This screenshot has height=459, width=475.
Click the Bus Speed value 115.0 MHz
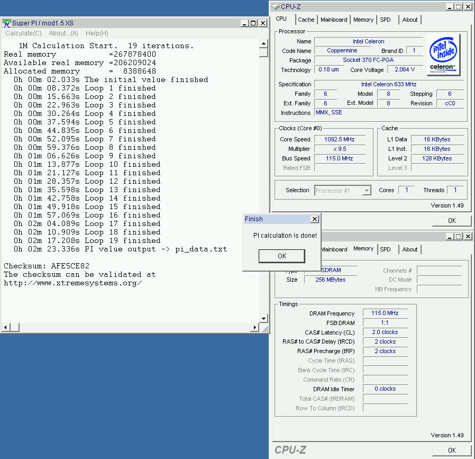click(x=339, y=158)
